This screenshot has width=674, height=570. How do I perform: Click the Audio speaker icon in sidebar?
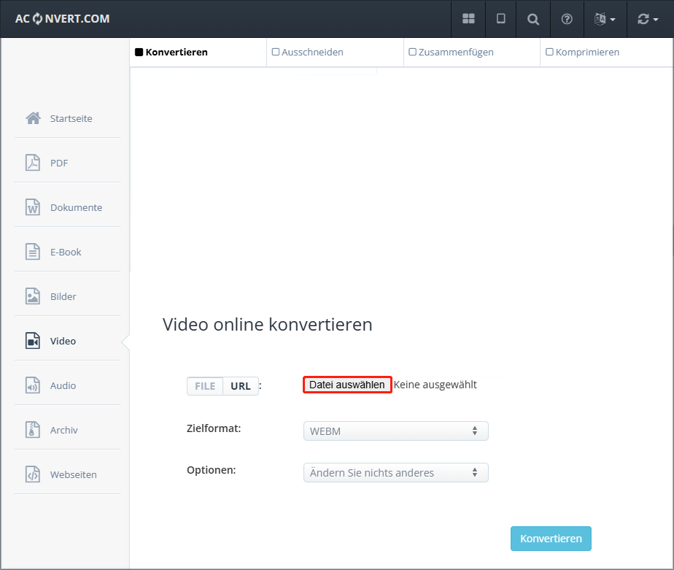pyautogui.click(x=33, y=385)
